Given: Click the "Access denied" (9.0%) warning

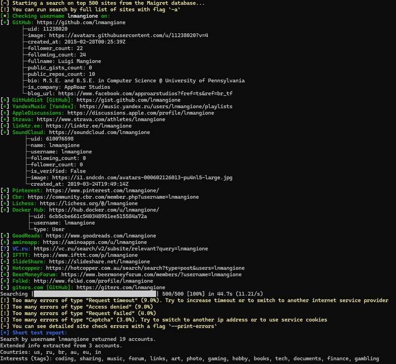Looking at the screenshot, I should (76, 307).
